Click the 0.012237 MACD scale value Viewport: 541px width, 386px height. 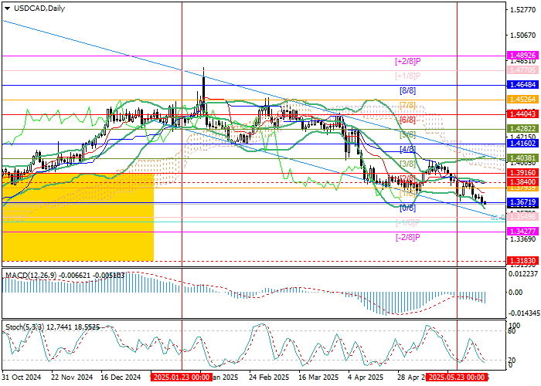tap(523, 273)
